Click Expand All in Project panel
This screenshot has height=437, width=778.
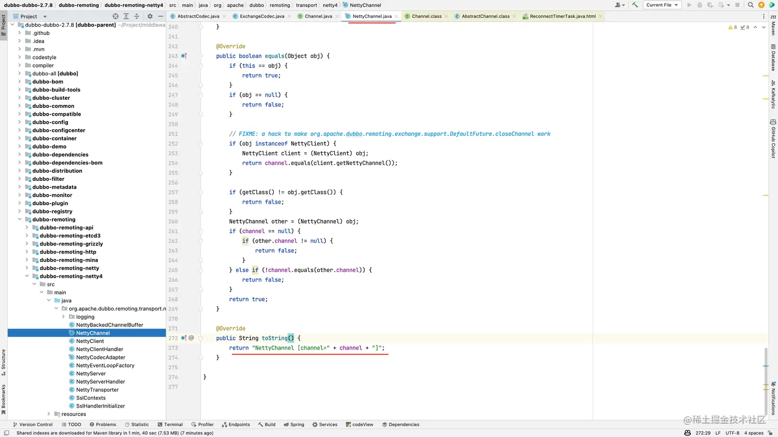[126, 16]
